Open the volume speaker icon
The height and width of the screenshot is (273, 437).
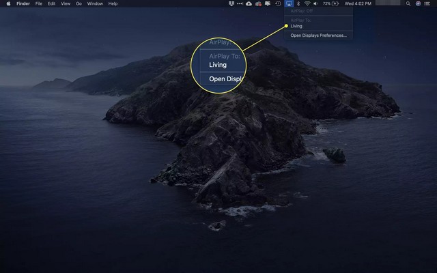(x=316, y=3)
